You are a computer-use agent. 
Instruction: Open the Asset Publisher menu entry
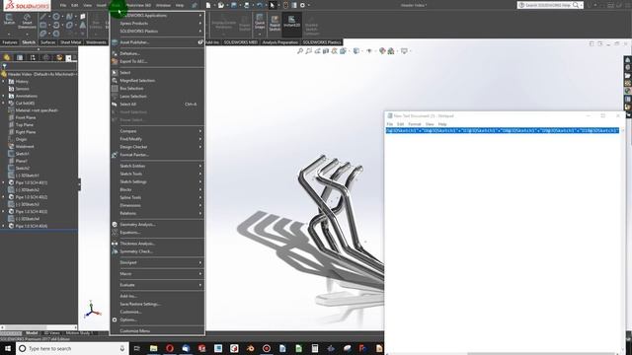pos(157,42)
